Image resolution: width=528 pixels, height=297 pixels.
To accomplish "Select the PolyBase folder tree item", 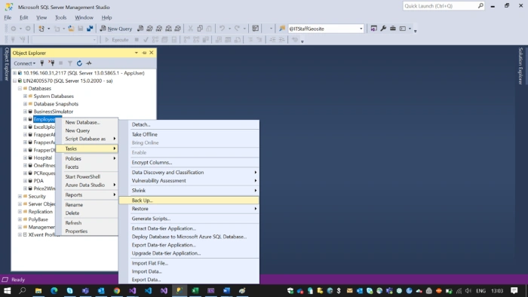I will (x=38, y=219).
